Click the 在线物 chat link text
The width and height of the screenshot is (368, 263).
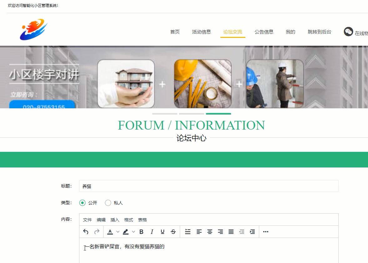pos(361,34)
